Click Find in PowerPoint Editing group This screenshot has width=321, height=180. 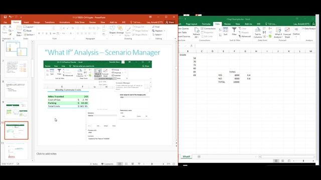click(156, 26)
